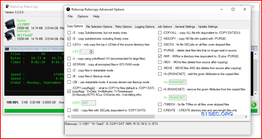
Task: Enable /NOCOPY copy NO file info
Action: pyautogui.click(x=160, y=39)
